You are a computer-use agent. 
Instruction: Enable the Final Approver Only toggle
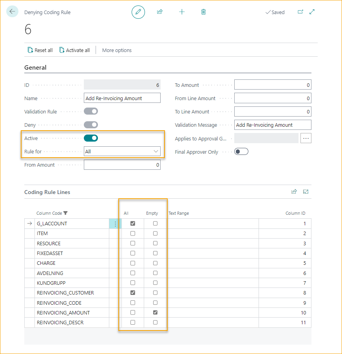pos(241,151)
